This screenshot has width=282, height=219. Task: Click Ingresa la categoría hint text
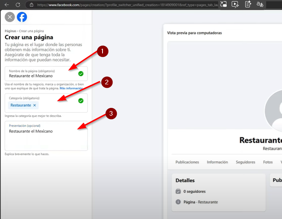(x=33, y=116)
